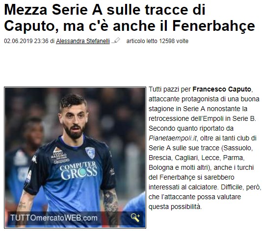
Task: Click the article headline about Caputo
Action: click(x=130, y=18)
